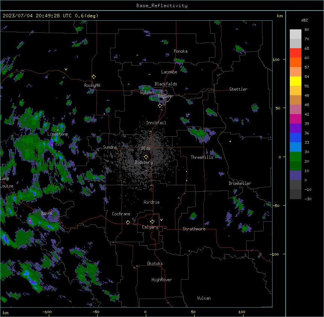The height and width of the screenshot is (317, 324).
Task: Click the yellow diamond marker near RockyMH
Action: pyautogui.click(x=94, y=76)
